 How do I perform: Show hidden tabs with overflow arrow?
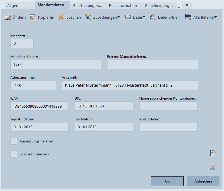187,5
